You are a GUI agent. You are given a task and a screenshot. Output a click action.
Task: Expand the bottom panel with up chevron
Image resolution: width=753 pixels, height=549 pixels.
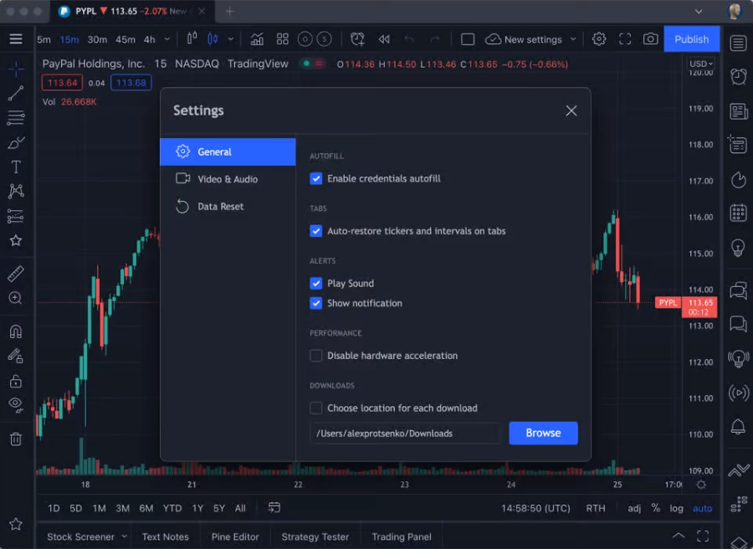pyautogui.click(x=678, y=535)
